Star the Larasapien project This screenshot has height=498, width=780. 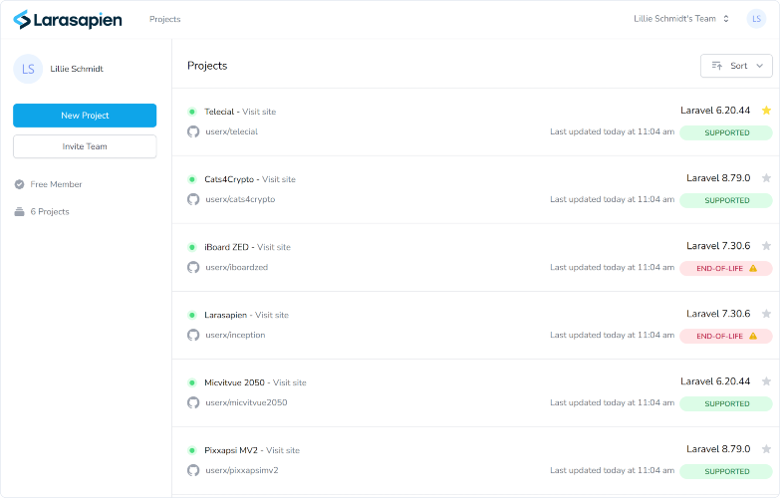(766, 314)
